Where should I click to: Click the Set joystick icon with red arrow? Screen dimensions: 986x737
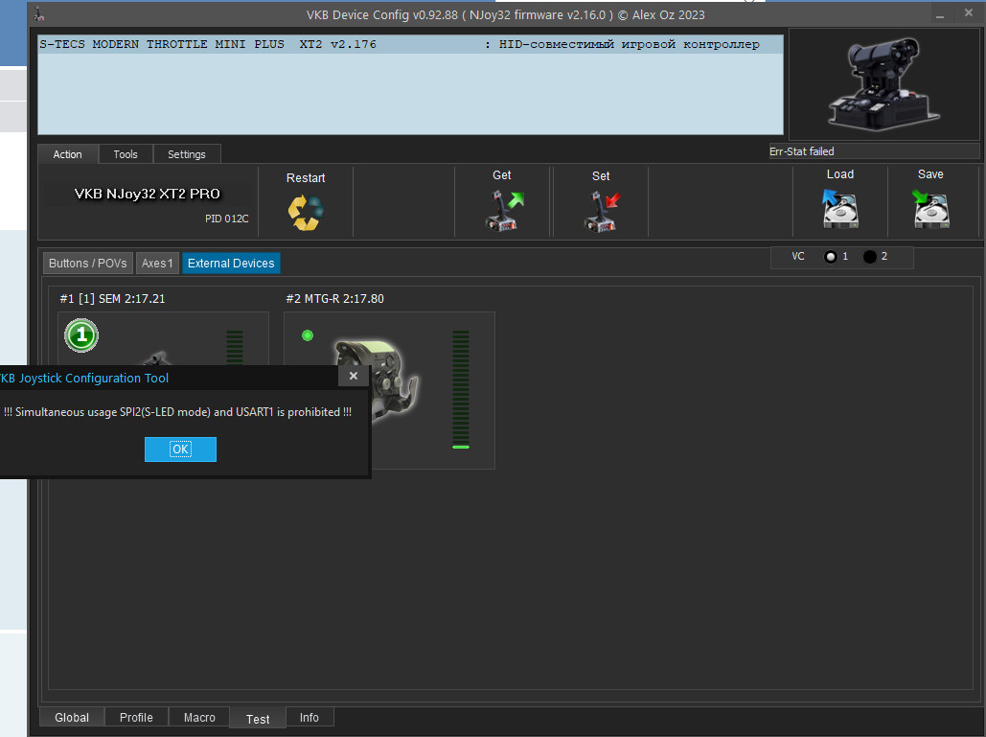(602, 211)
